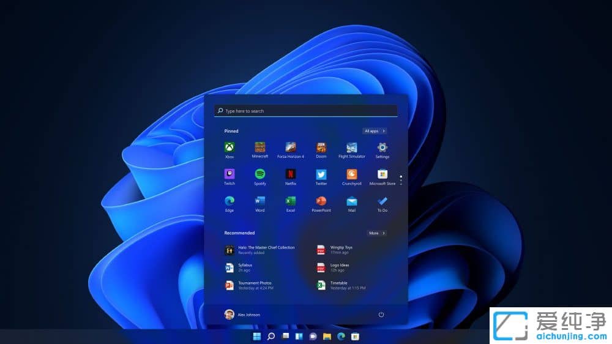Start Microsoft Word
The height and width of the screenshot is (344, 612).
click(260, 202)
